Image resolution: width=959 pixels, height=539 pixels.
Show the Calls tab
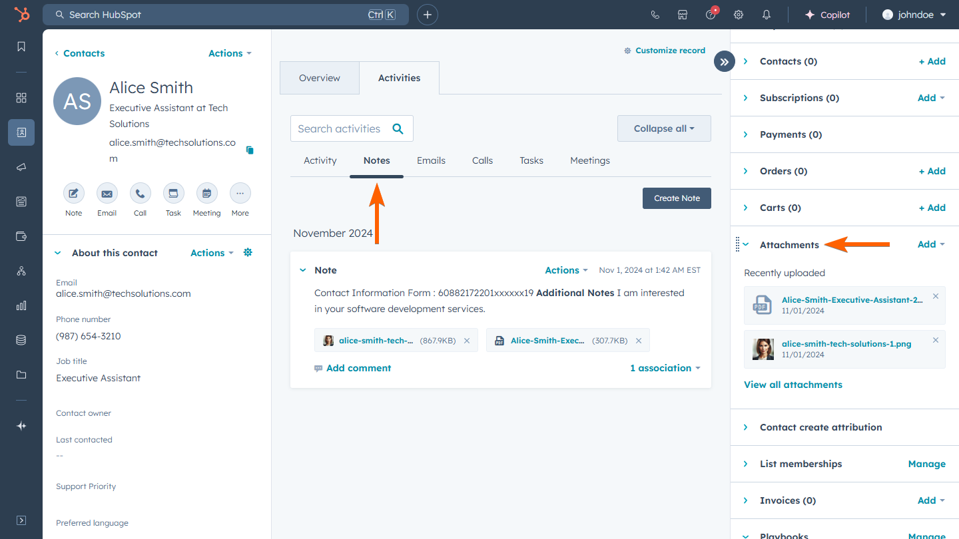point(483,160)
